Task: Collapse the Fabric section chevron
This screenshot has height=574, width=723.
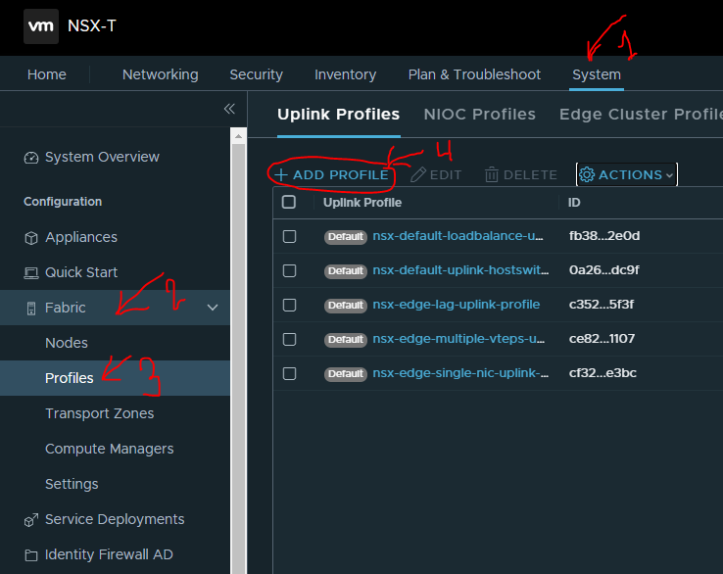Action: (x=213, y=308)
